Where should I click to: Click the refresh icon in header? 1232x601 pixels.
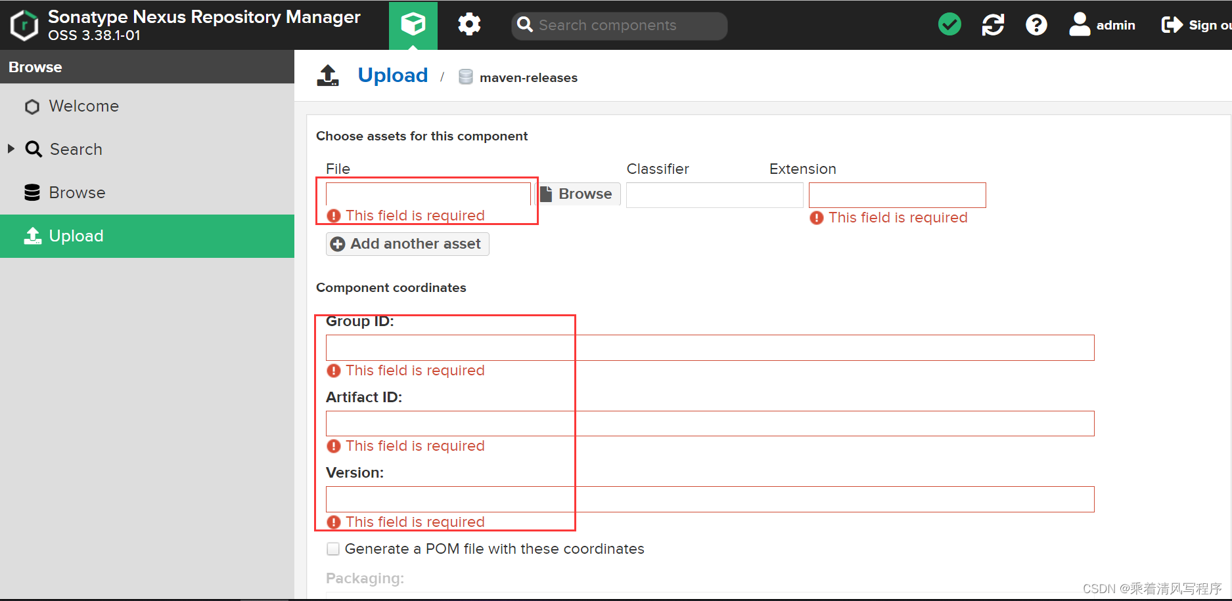coord(993,25)
